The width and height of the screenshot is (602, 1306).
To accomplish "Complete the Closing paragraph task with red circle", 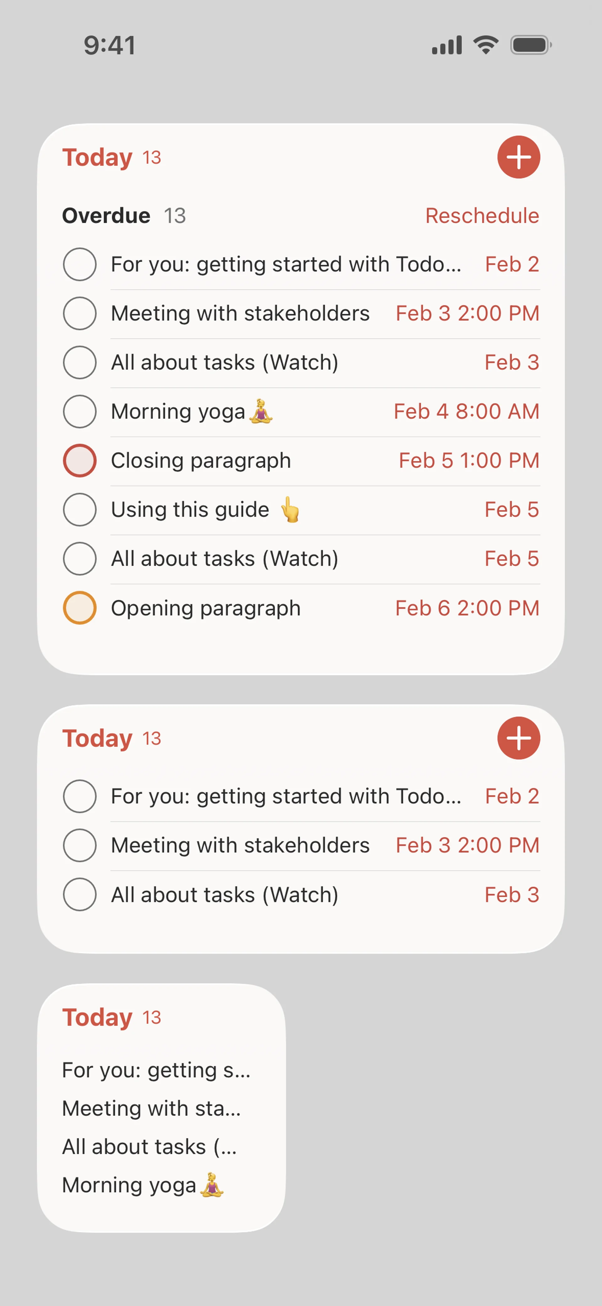I will pos(80,460).
